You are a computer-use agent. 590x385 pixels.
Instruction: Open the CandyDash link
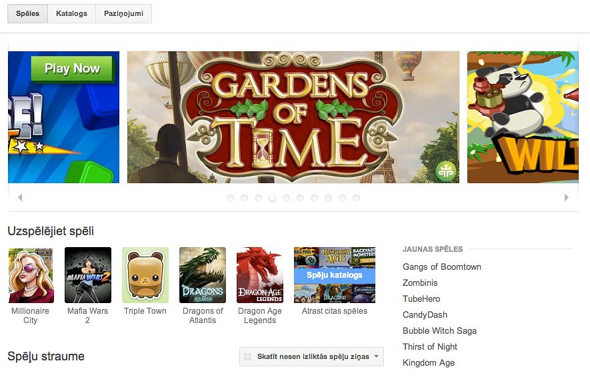click(425, 314)
